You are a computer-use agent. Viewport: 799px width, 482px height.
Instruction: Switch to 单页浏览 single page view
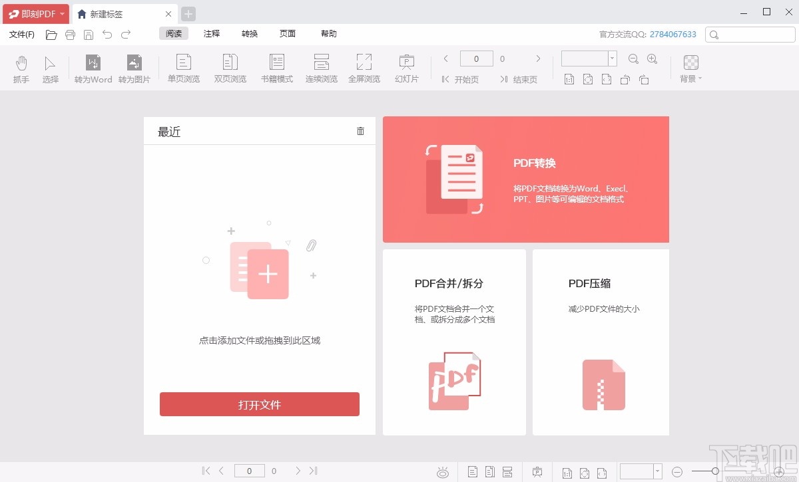[x=183, y=66]
